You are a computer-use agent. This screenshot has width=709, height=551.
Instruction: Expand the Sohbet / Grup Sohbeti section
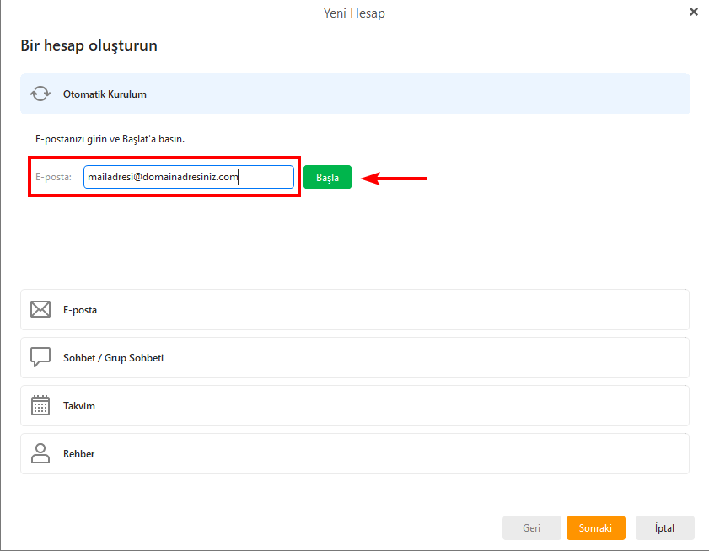click(x=354, y=358)
